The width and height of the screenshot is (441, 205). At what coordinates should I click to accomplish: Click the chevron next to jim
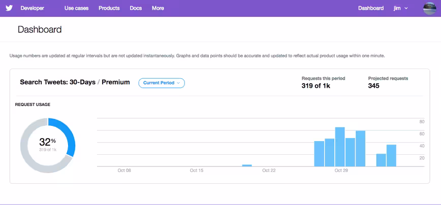(406, 9)
